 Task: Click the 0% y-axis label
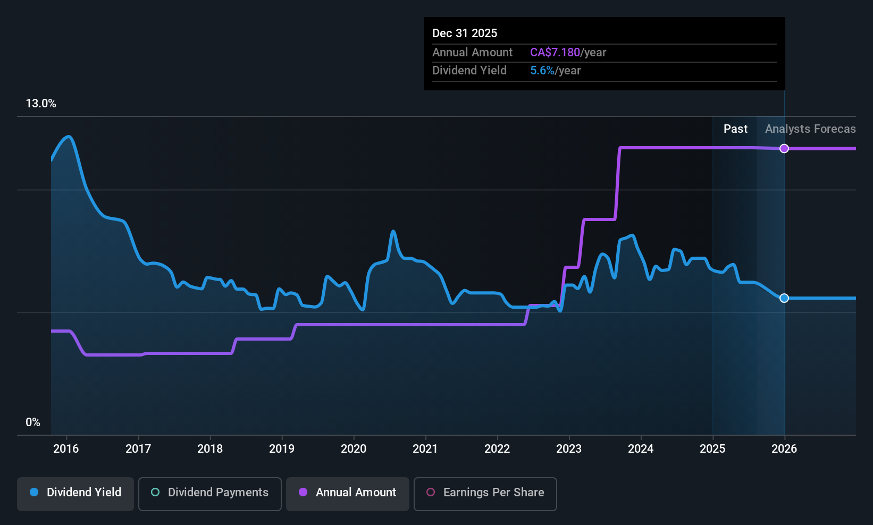33,422
